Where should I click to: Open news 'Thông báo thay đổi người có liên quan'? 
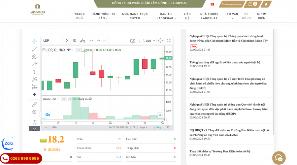click(x=225, y=62)
